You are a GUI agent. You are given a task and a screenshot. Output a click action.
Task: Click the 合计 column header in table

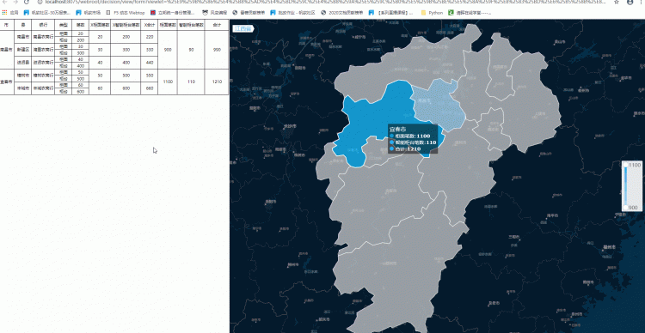[x=217, y=25]
